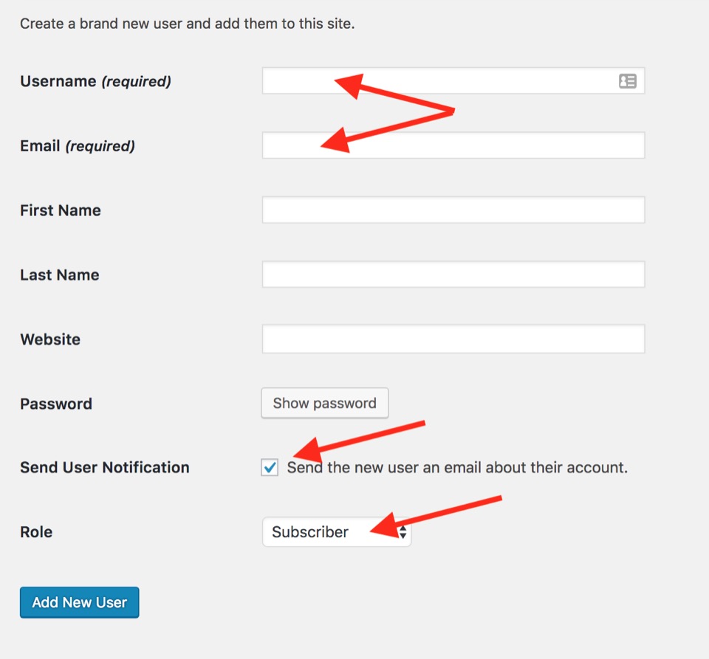Viewport: 709px width, 659px height.
Task: Click the Username (required) label
Action: (96, 81)
